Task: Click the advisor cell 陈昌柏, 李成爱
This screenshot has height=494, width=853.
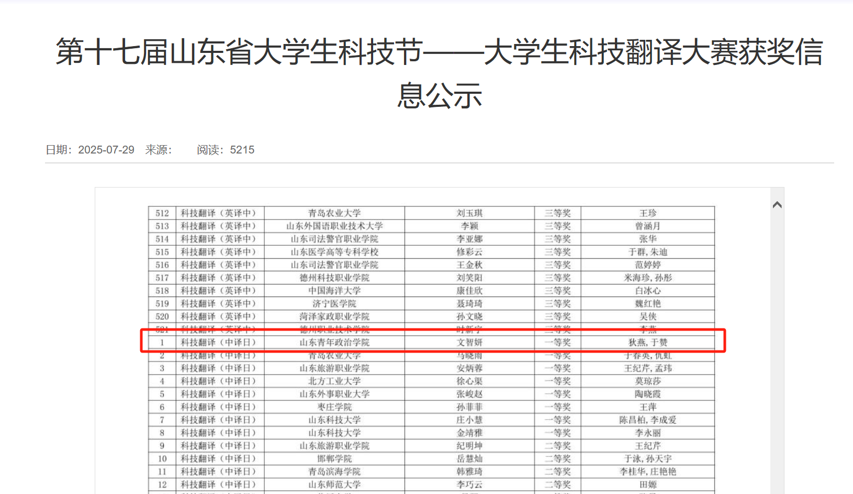Action: [x=647, y=420]
